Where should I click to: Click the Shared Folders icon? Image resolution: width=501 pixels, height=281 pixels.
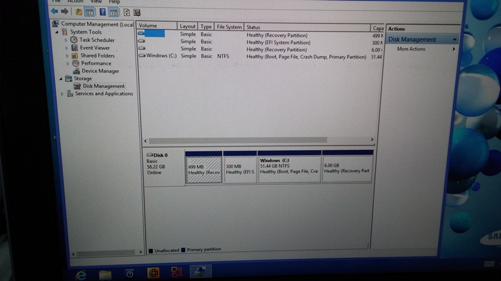tap(75, 56)
